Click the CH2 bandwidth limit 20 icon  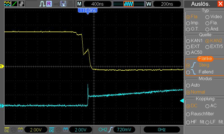point(59,130)
